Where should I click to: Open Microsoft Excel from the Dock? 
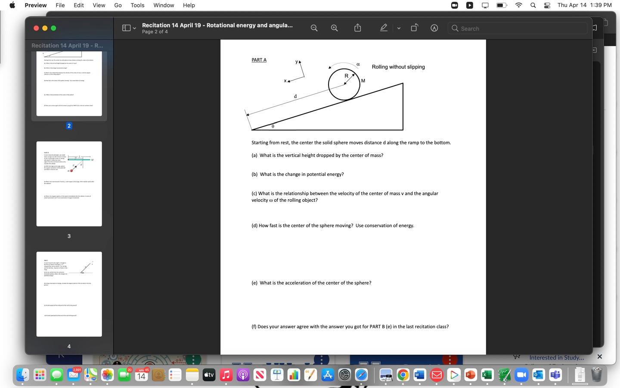[x=487, y=375]
